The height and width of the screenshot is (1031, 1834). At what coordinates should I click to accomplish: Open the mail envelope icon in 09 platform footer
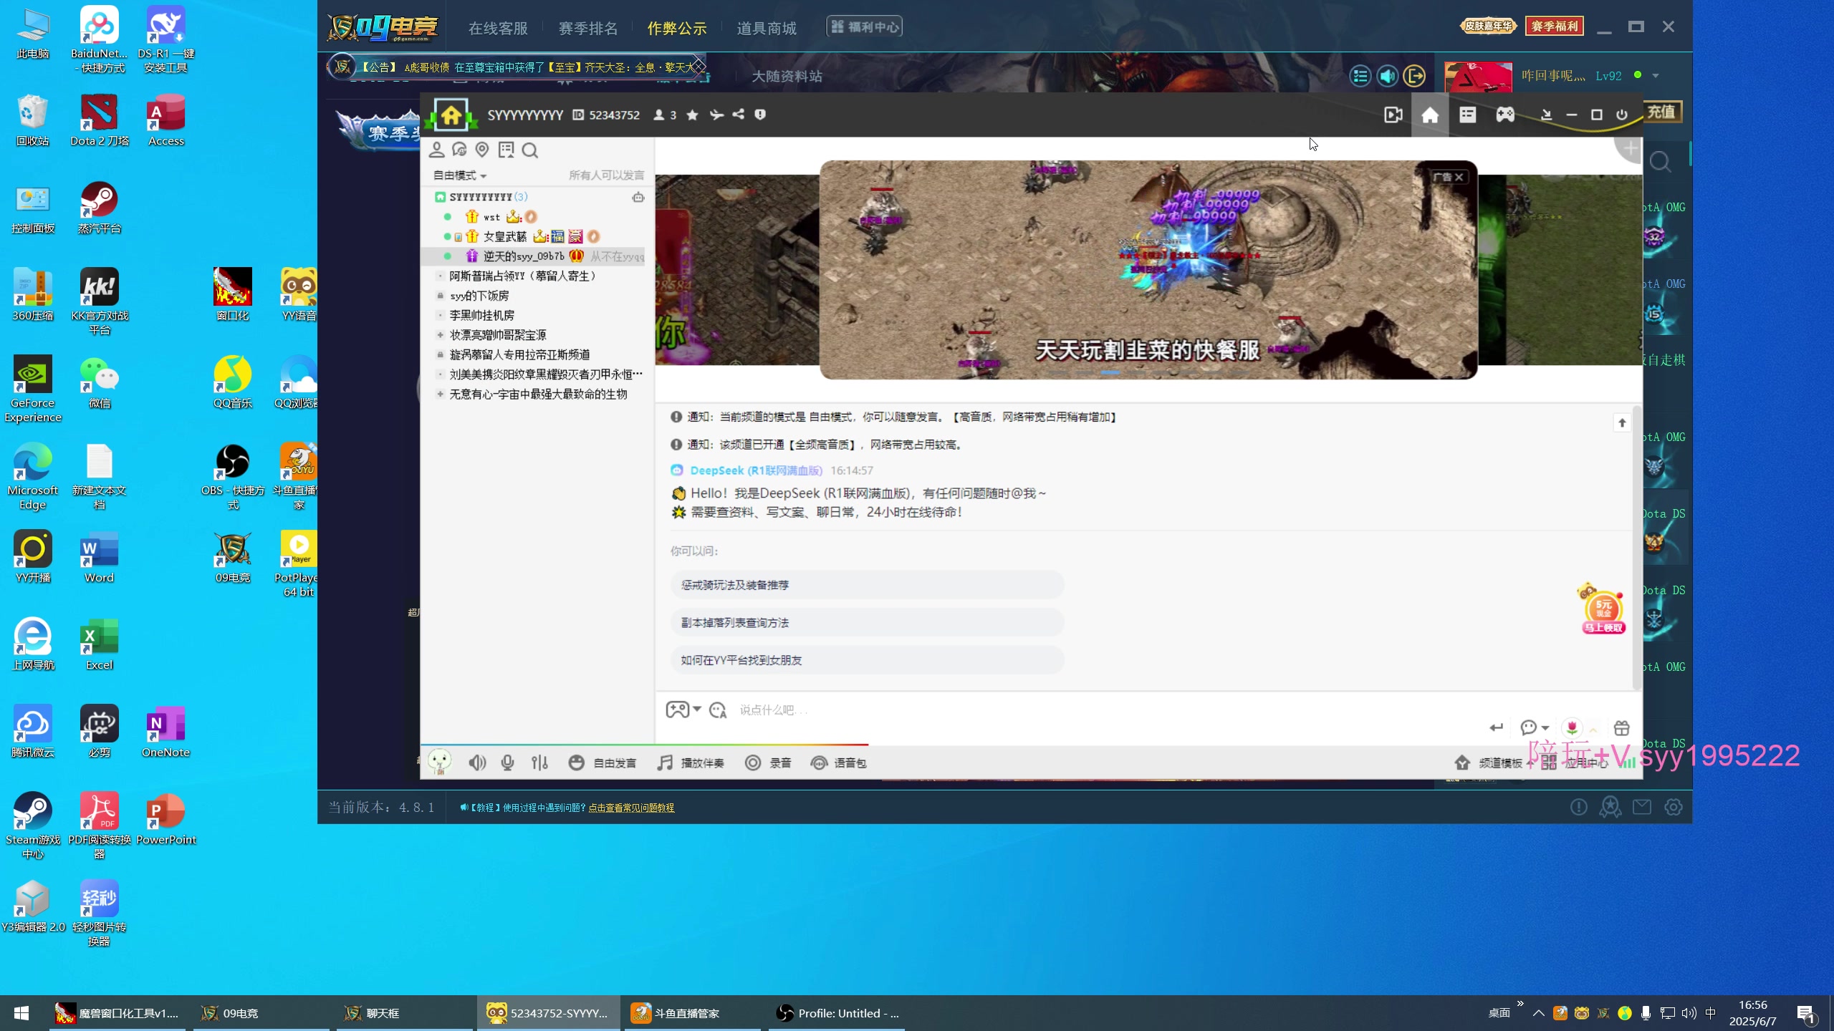[1642, 807]
